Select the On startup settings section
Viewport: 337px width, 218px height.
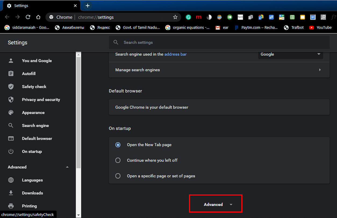(32, 151)
